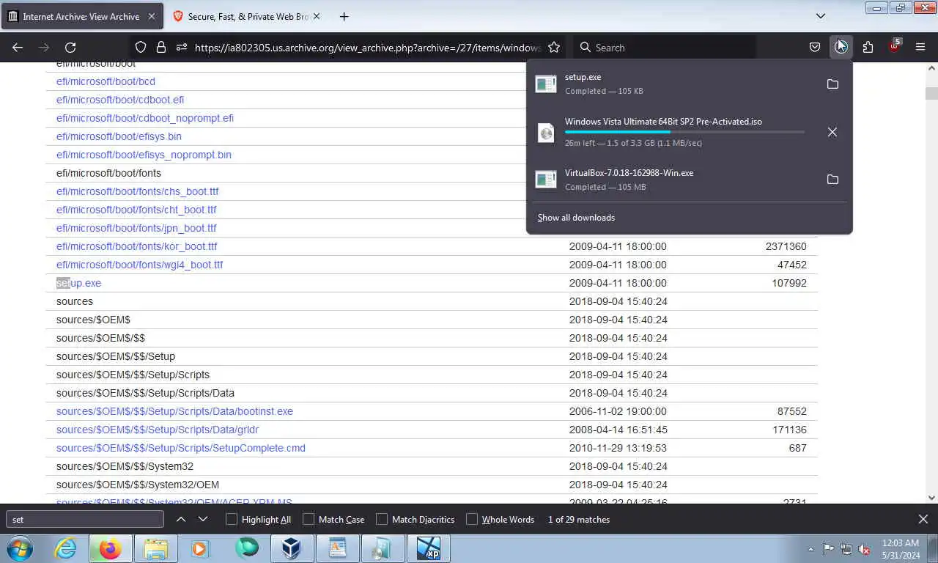Viewport: 938px width, 563px height.
Task: Switch to Firefox in the taskbar
Action: 111,548
